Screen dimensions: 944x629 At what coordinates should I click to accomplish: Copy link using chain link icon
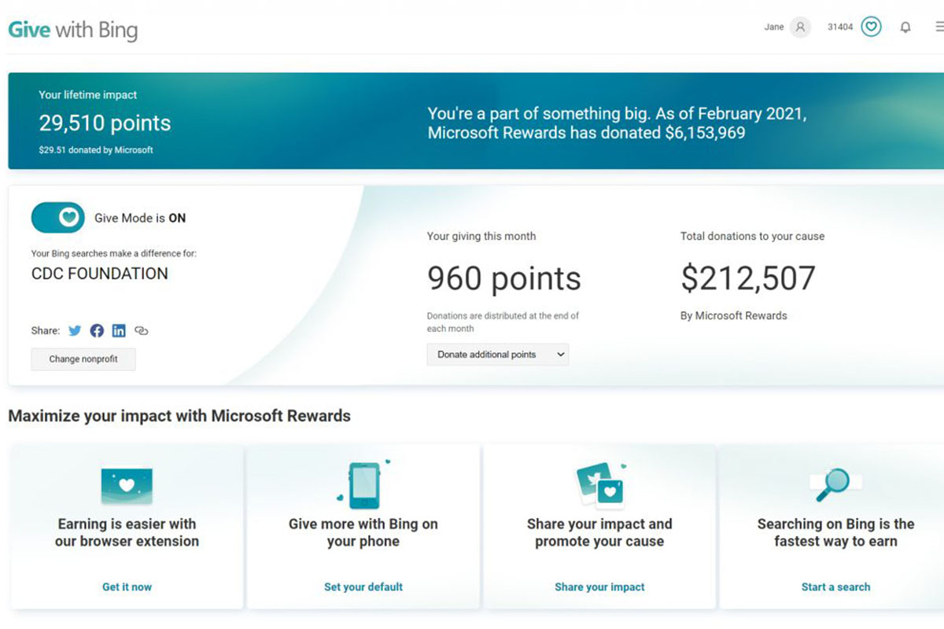[142, 331]
